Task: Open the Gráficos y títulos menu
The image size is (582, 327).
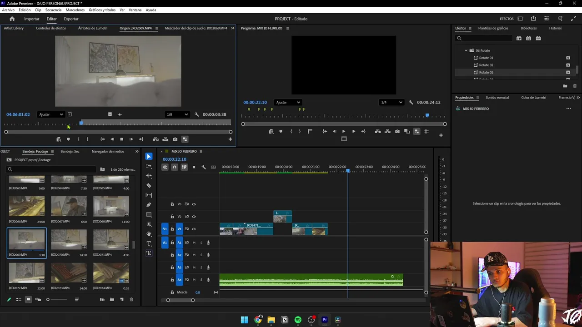Action: tap(102, 10)
